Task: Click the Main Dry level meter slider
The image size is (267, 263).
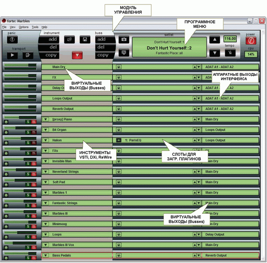Action: [20, 65]
